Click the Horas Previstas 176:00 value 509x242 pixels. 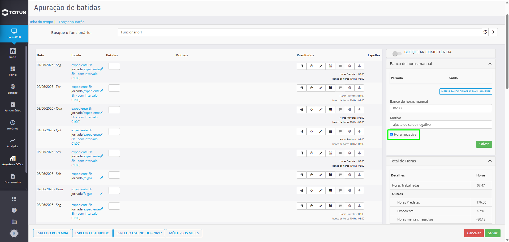[x=481, y=202]
